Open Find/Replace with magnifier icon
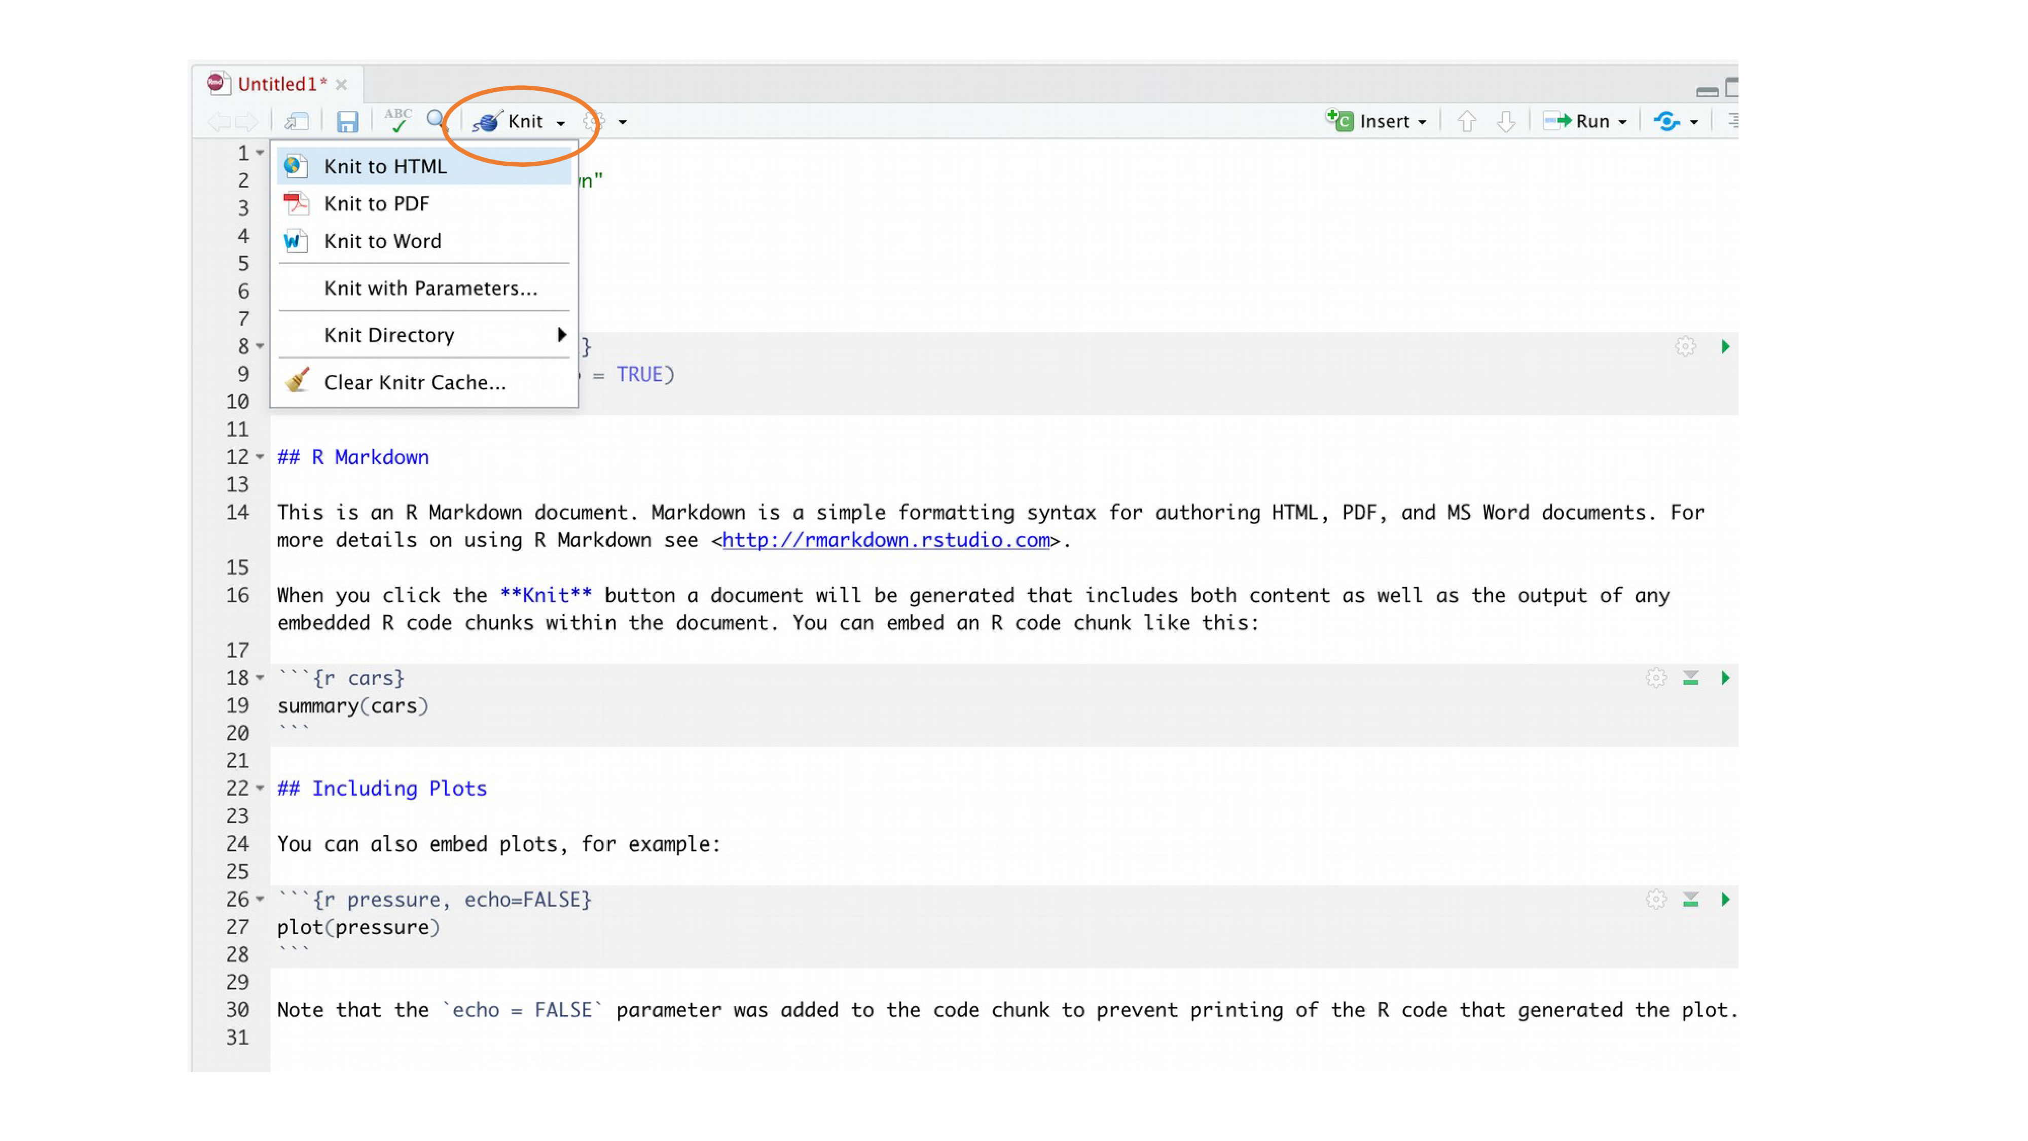The width and height of the screenshot is (2028, 1141). (436, 121)
